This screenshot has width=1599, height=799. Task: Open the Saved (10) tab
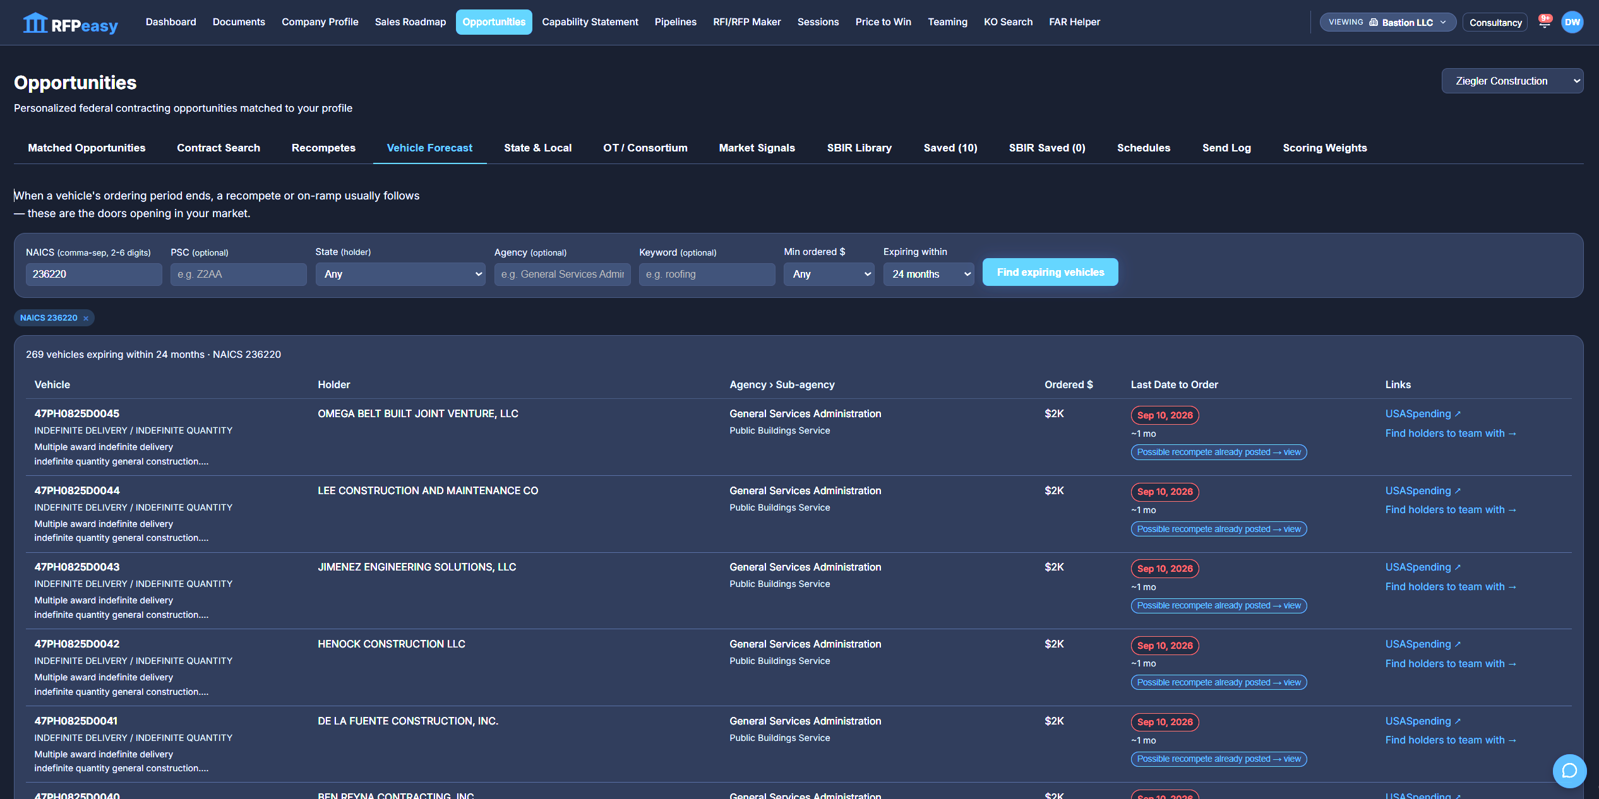click(950, 148)
